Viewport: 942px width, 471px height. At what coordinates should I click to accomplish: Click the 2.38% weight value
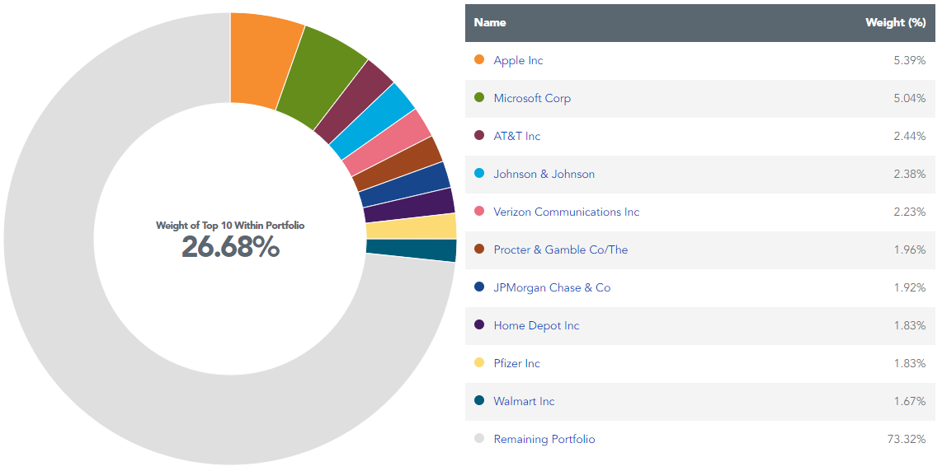(910, 174)
